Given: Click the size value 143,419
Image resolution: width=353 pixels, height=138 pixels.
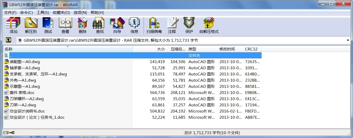Looking at the screenshot, I should [157, 62].
